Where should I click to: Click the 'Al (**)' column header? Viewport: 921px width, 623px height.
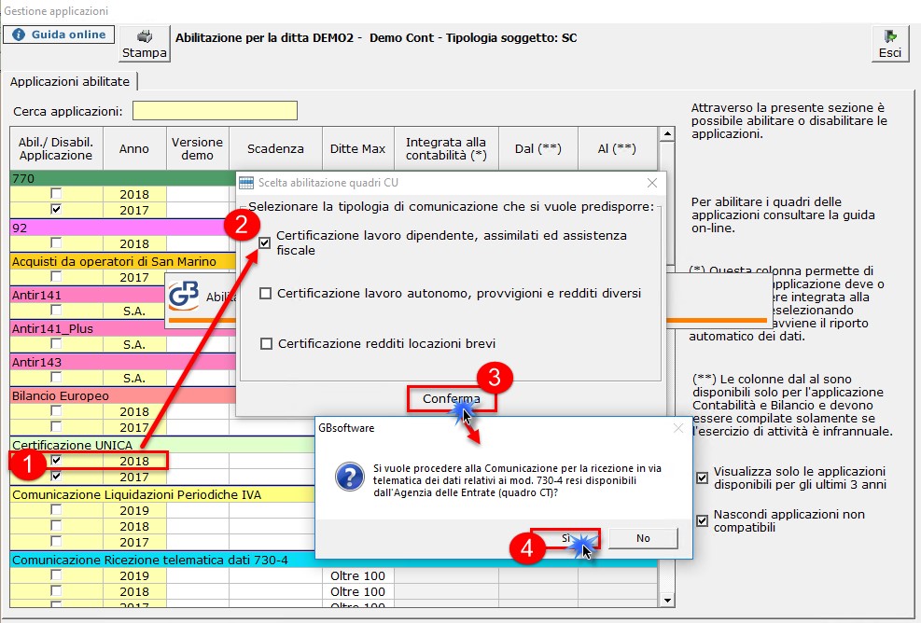pos(617,148)
